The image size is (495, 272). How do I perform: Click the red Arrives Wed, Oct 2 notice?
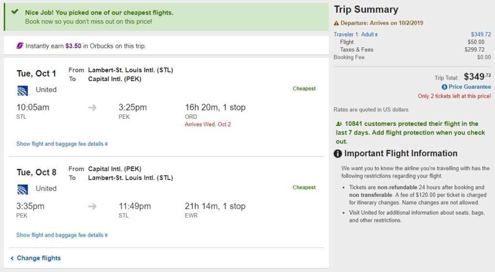[x=208, y=124]
